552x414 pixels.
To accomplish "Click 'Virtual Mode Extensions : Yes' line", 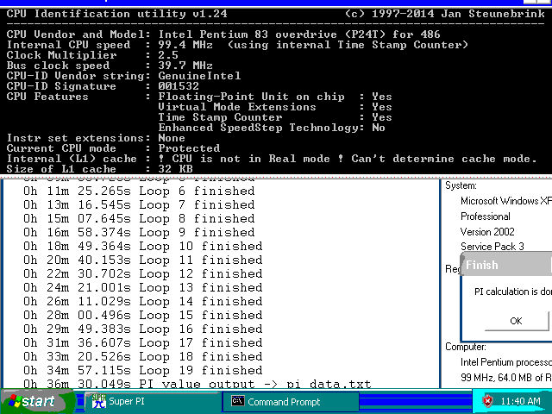I will click(x=275, y=107).
